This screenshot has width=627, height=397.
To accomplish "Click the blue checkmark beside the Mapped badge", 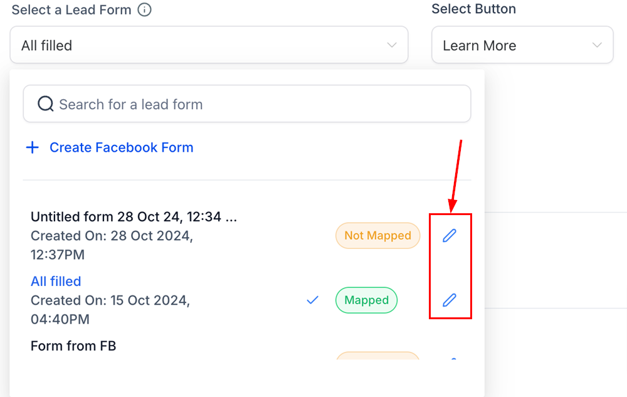I will click(x=312, y=300).
